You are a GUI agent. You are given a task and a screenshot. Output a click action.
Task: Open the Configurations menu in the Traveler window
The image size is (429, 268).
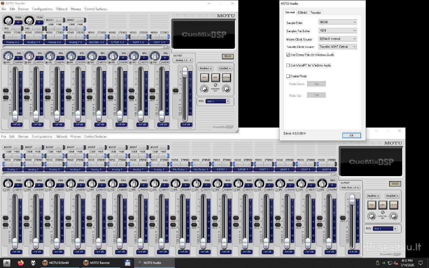(x=42, y=9)
